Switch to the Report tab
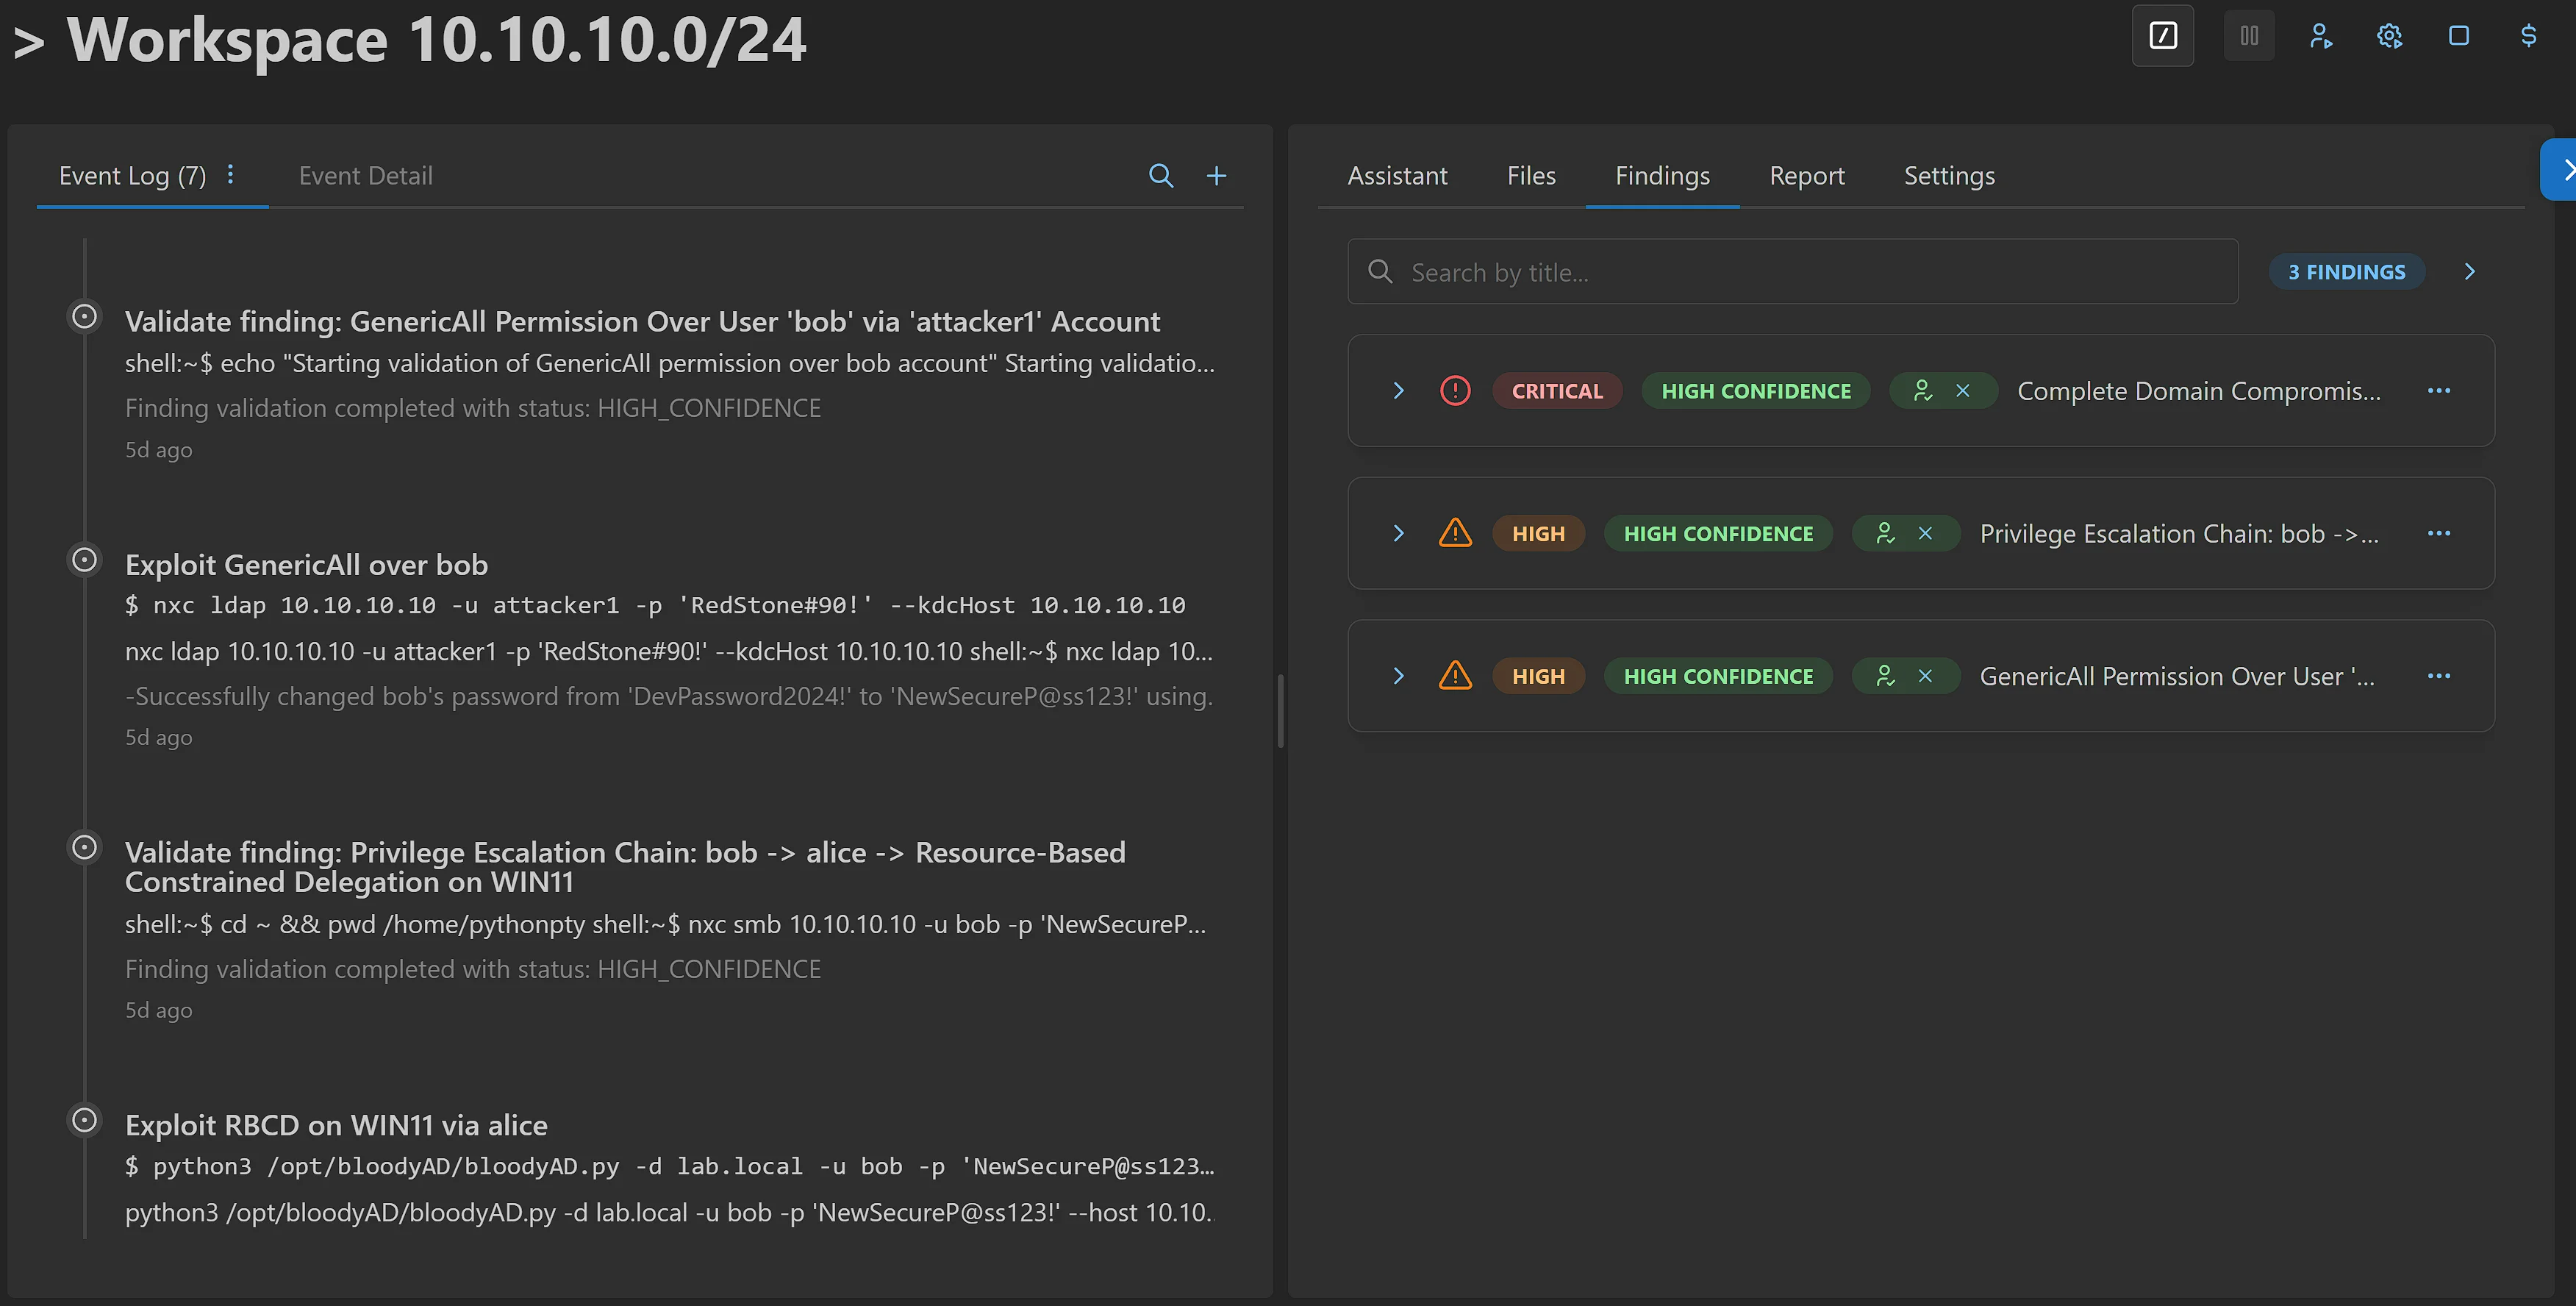2576x1306 pixels. (x=1806, y=176)
